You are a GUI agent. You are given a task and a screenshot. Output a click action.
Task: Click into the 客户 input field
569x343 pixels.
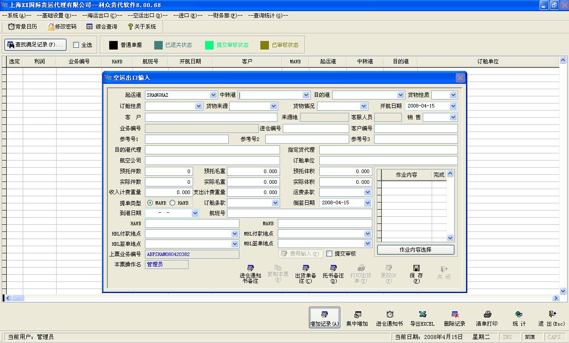coord(211,117)
